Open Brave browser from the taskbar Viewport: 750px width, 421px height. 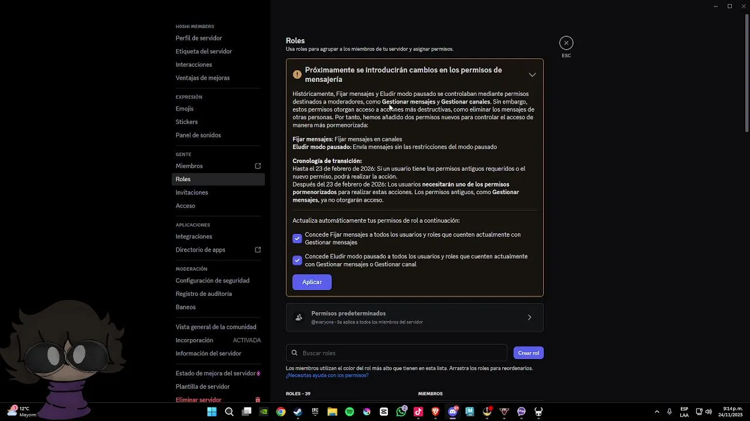click(435, 412)
